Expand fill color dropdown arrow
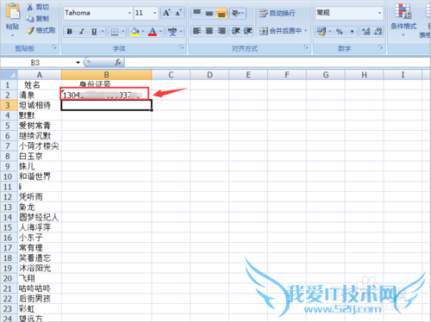 (143, 31)
